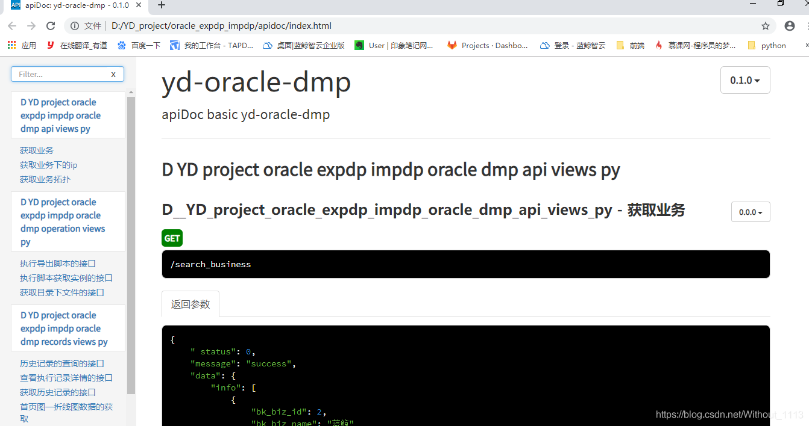This screenshot has width=809, height=426.
Task: Clear the filter using the x button
Action: (113, 75)
